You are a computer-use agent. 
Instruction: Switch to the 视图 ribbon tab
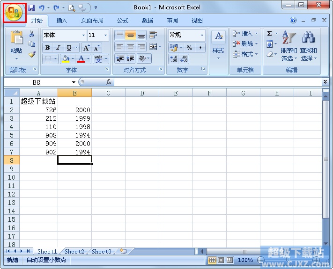(x=197, y=21)
